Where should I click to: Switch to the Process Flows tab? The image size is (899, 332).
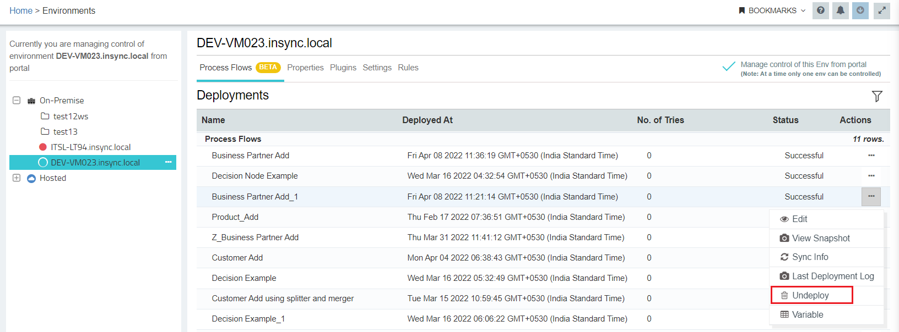coord(240,68)
